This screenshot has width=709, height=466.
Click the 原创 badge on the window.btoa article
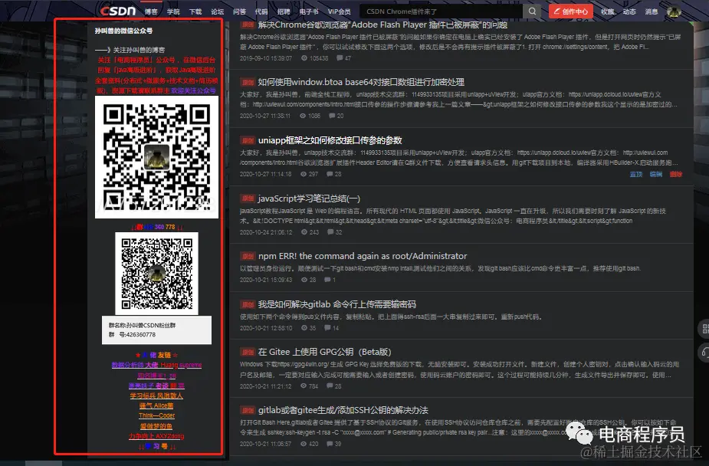248,82
